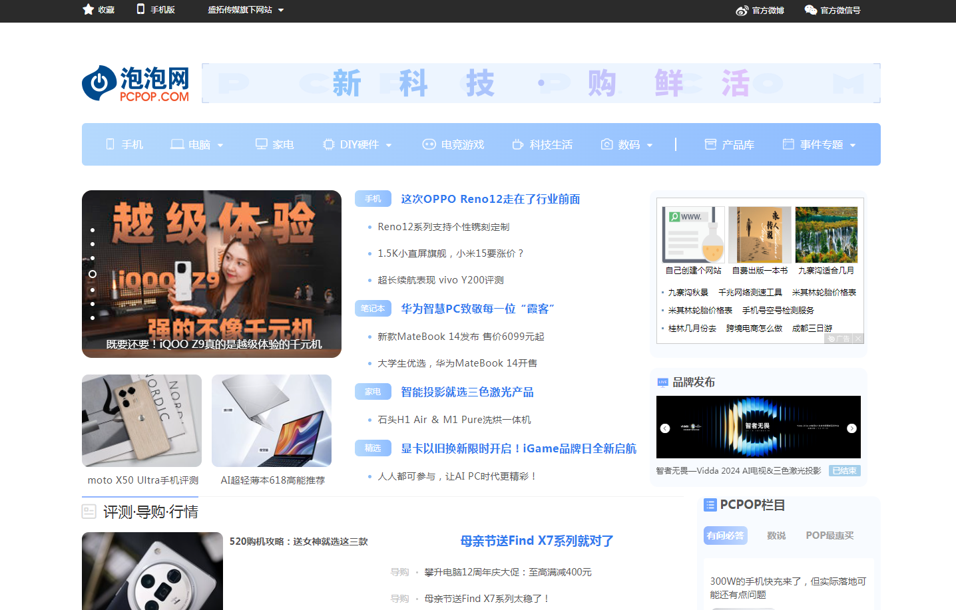Open headline 母亲节送Find X7系列就对了
956x610 pixels.
[537, 541]
